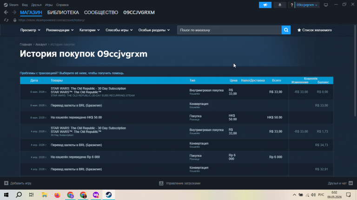The width and height of the screenshot is (357, 200).
Task: Click the question mark help icon
Action: pyautogui.click(x=291, y=5)
